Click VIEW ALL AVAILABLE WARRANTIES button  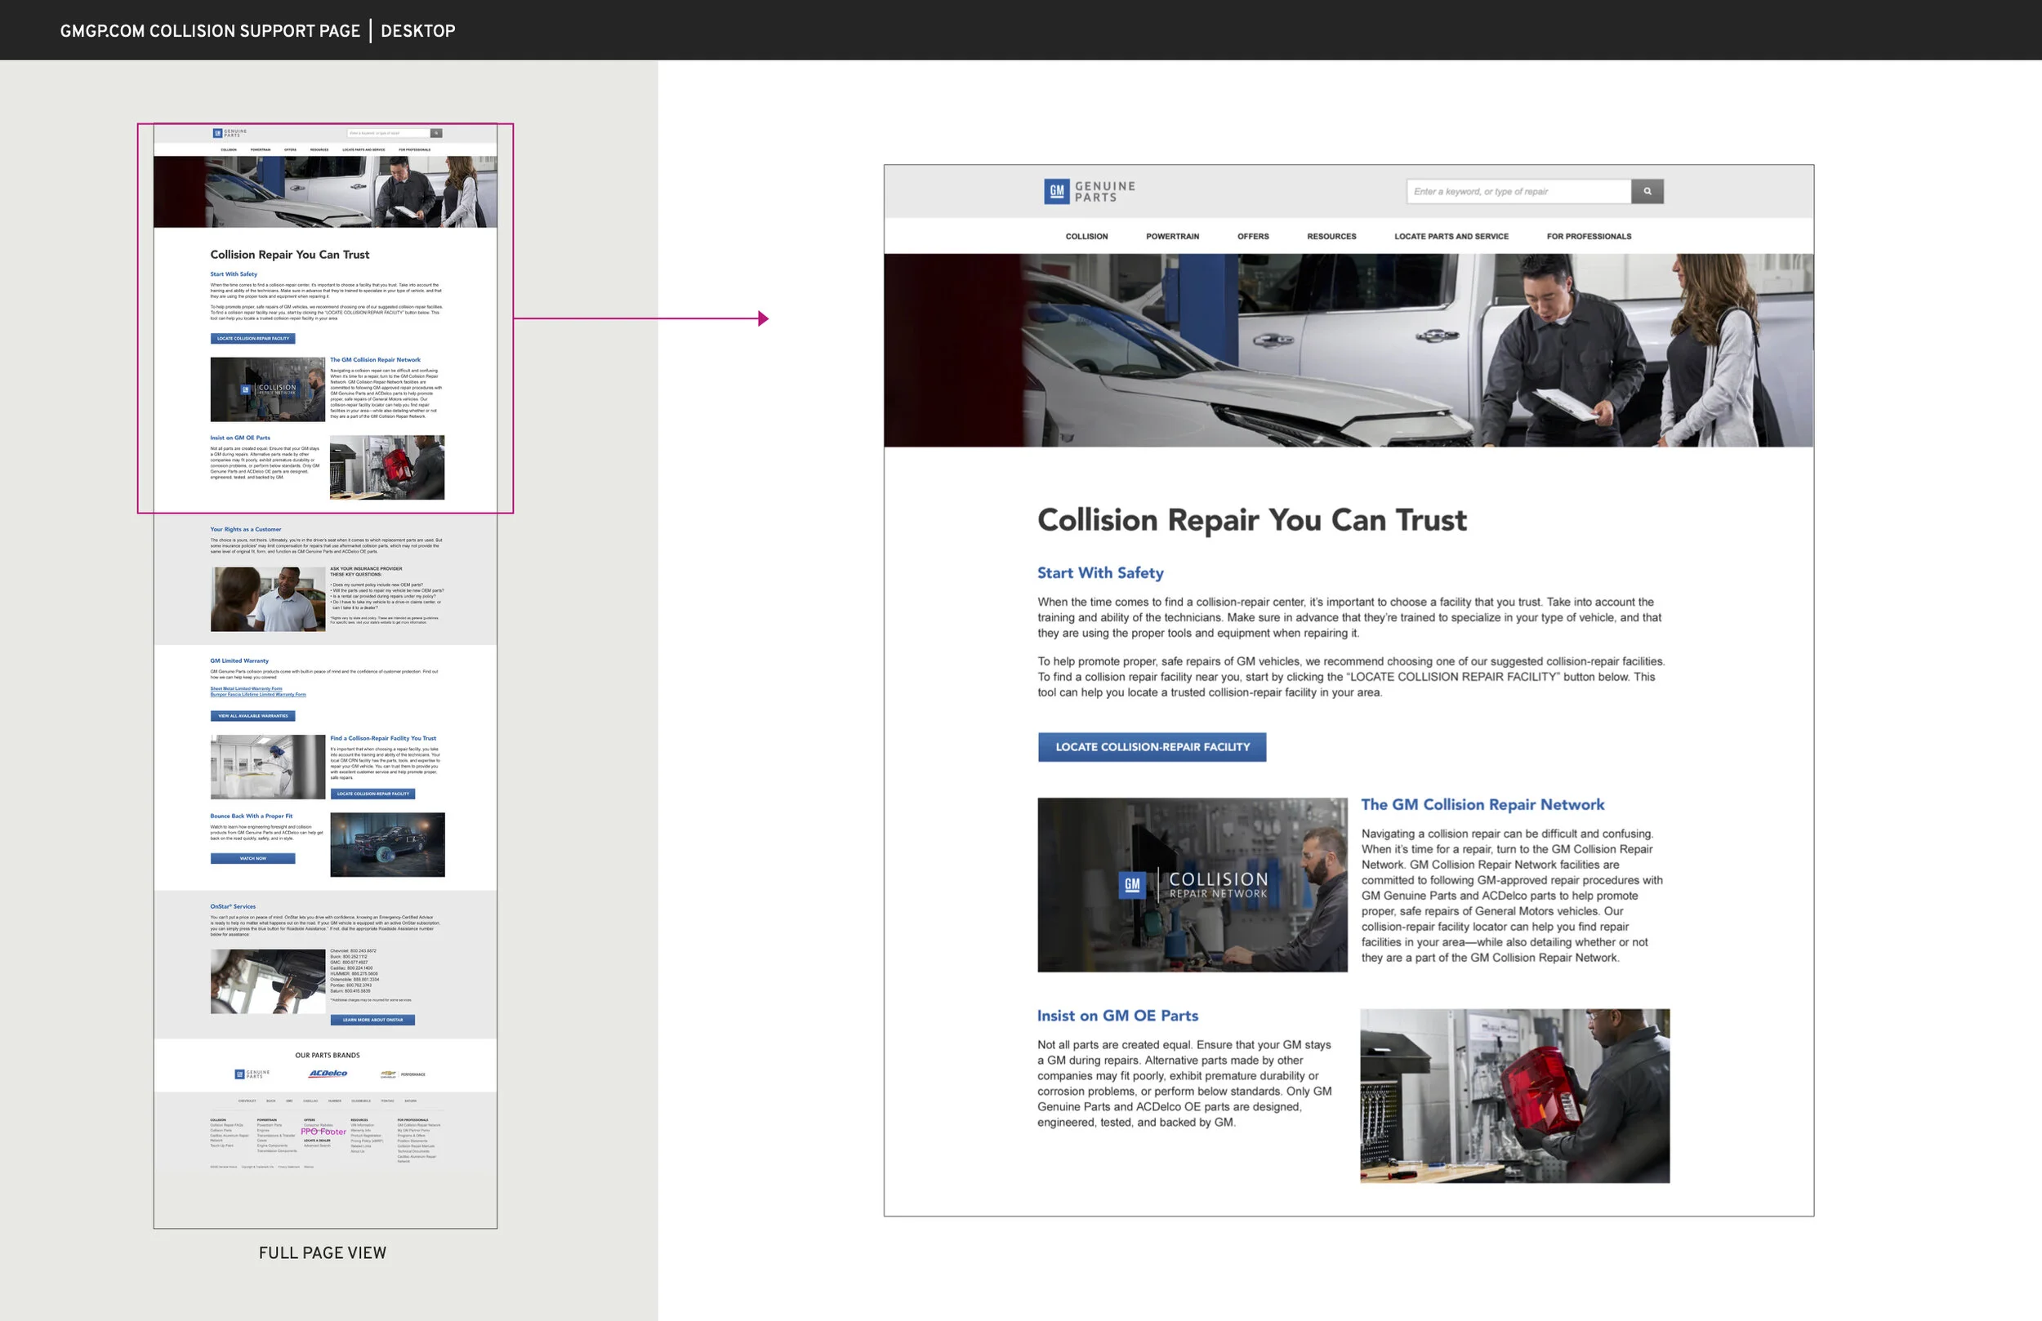(x=252, y=715)
